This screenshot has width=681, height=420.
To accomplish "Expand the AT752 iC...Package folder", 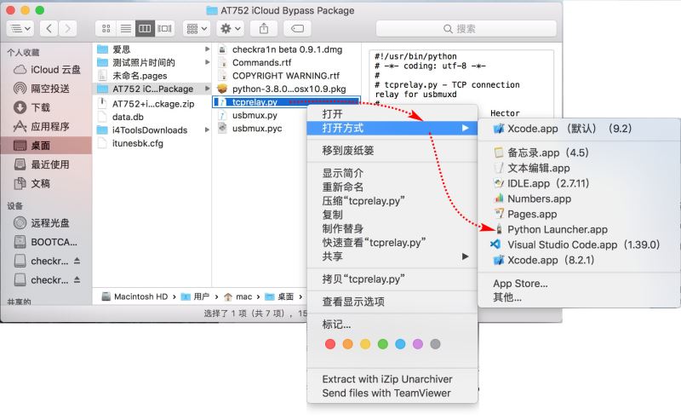I will point(207,89).
